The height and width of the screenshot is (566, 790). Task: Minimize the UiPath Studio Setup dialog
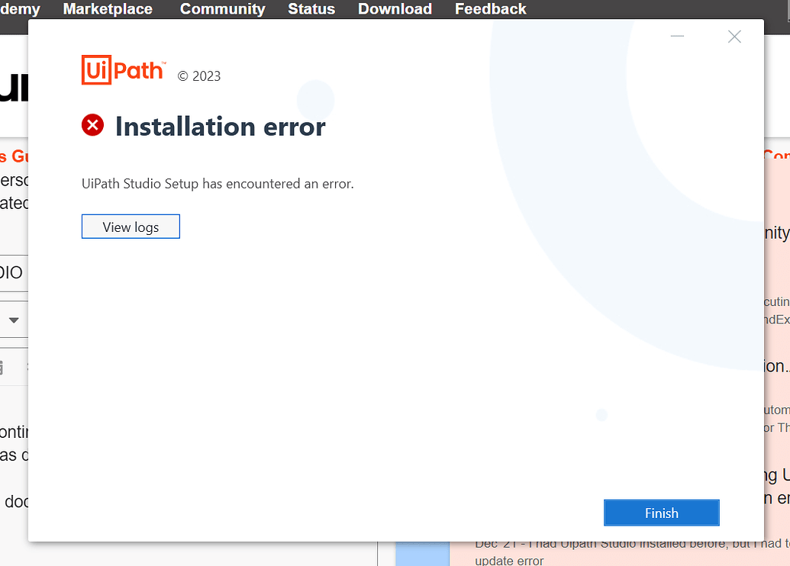[676, 36]
